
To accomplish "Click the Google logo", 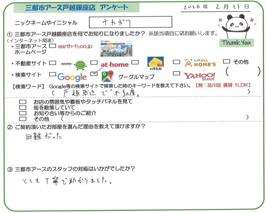I will [72, 77].
